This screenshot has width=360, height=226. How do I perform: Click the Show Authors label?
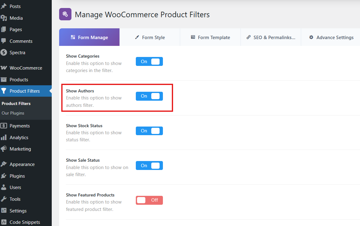click(x=80, y=91)
